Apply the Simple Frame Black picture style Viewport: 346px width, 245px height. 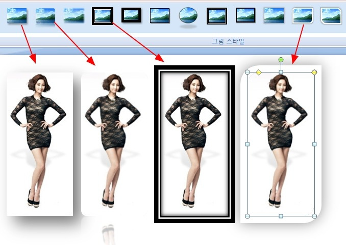(160, 15)
